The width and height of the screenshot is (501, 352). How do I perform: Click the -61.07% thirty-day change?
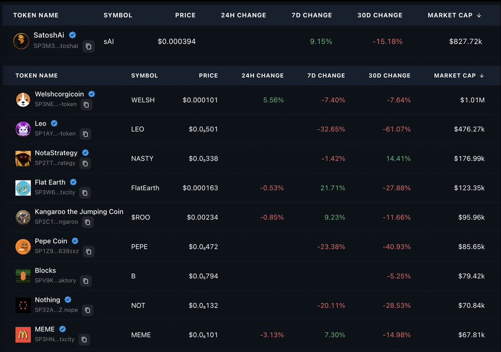[397, 129]
